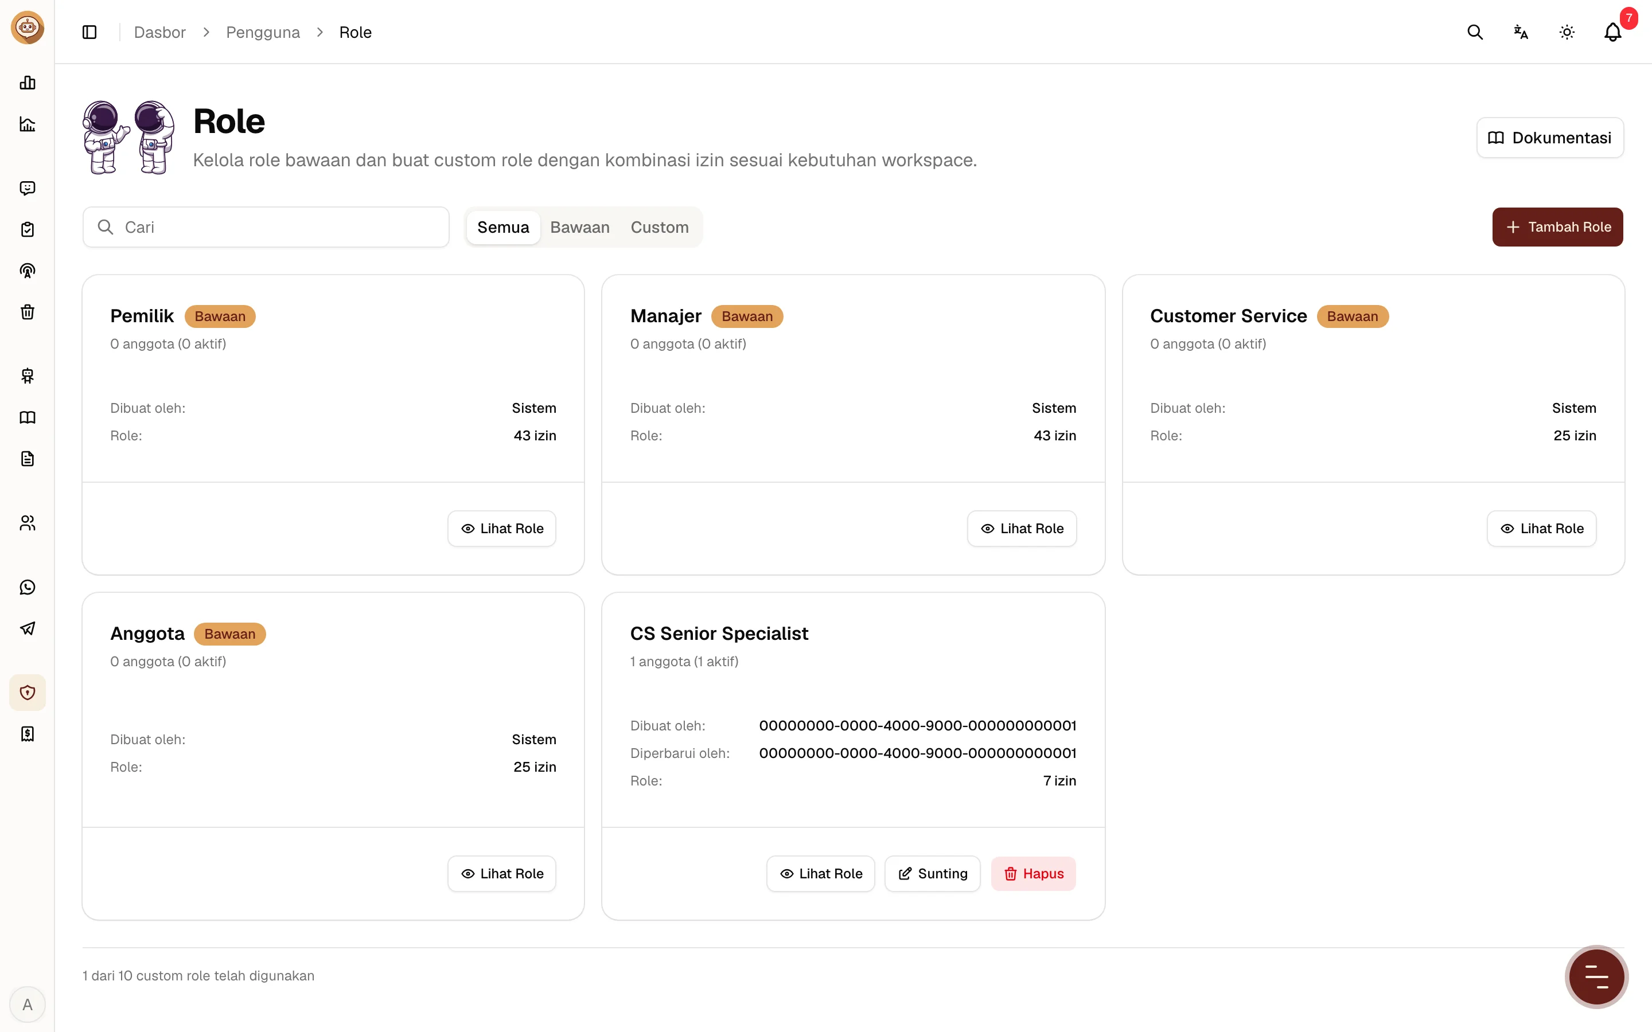Go to Dasbor breadcrumb
The image size is (1652, 1032).
tap(159, 32)
